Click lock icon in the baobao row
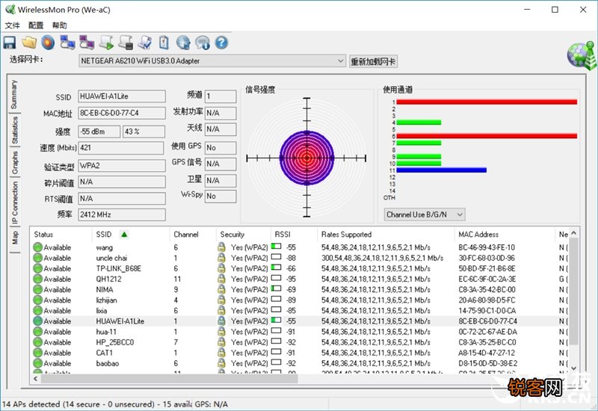598x411 pixels. (x=221, y=363)
